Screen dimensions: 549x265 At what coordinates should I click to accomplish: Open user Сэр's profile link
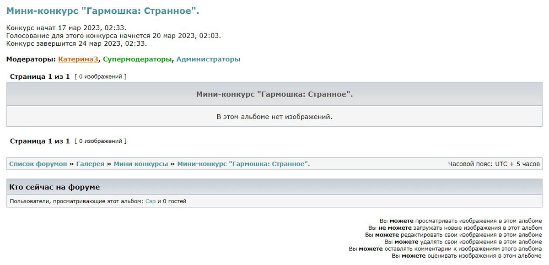151,201
